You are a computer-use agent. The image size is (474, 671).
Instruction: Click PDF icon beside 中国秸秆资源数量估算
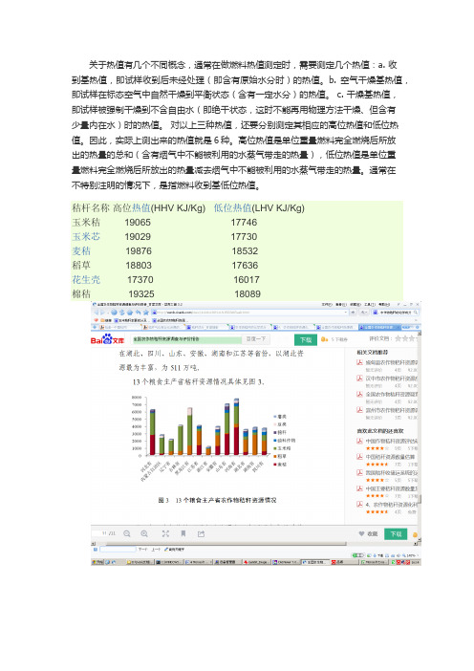pos(359,457)
